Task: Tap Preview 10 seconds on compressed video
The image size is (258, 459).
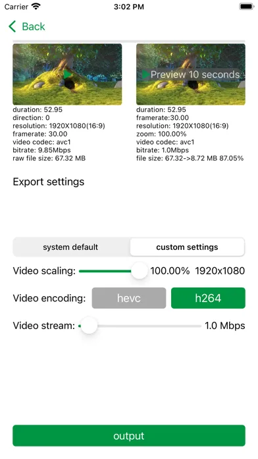Action: 191,75
